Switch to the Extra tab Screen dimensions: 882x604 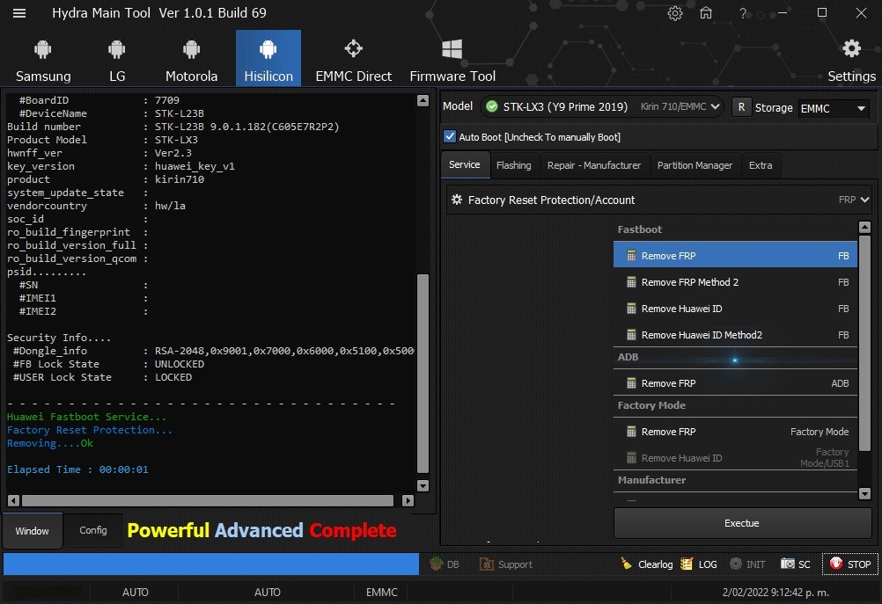click(761, 165)
